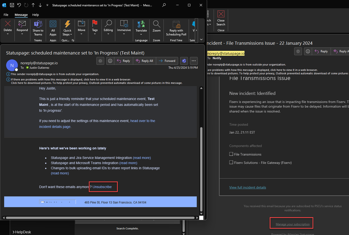Expand the Delete dropdown in ribbon
The height and width of the screenshot is (235, 349).
coord(8,34)
